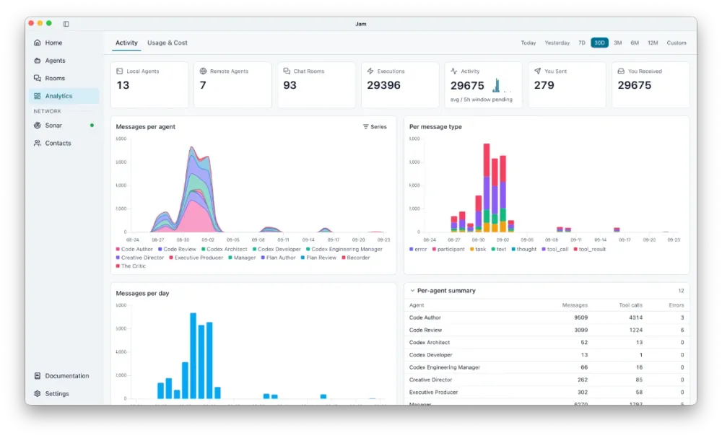
Task: Select the 3M time range
Action: point(618,43)
